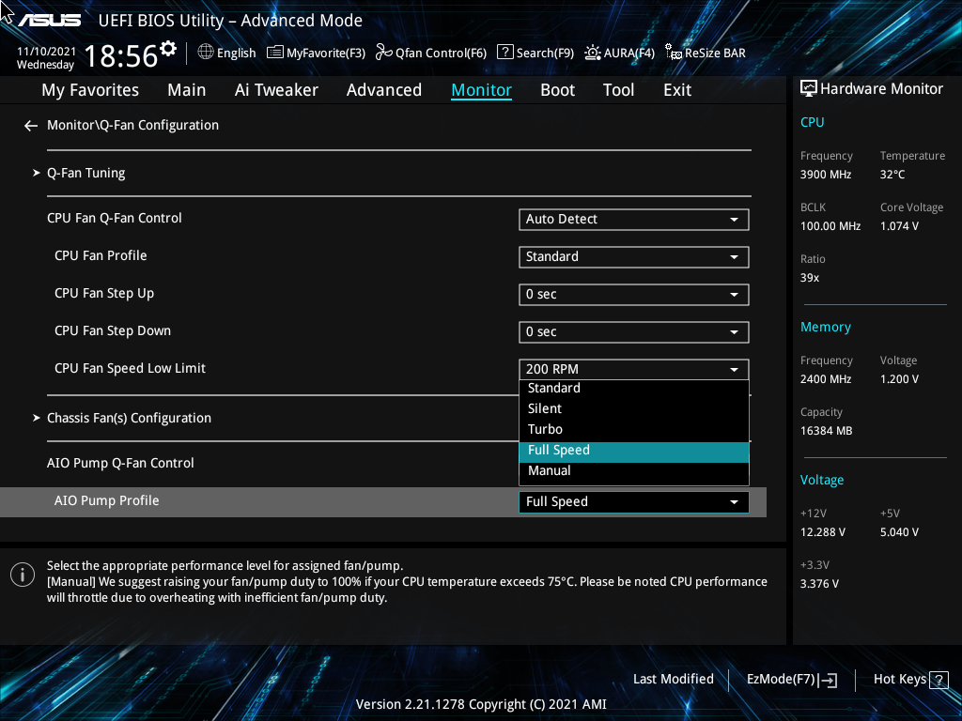Switch to the Advanced tab
Viewport: 962px width, 721px height.
pyautogui.click(x=384, y=90)
